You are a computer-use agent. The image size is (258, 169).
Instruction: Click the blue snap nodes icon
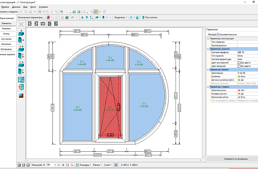116,165
